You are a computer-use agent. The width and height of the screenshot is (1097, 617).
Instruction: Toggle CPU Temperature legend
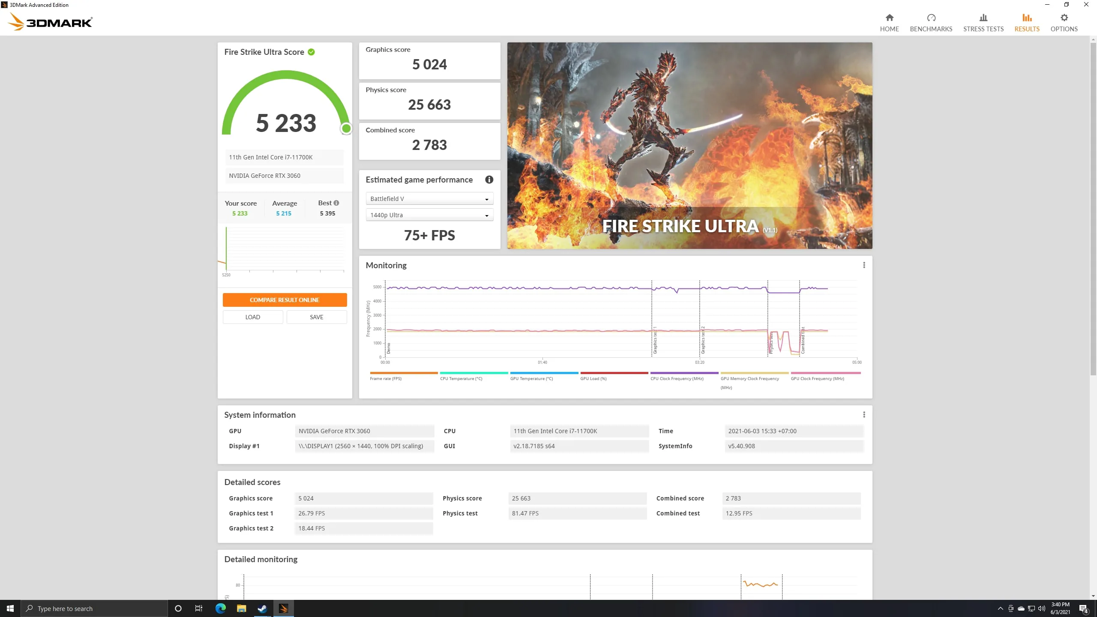coord(474,376)
